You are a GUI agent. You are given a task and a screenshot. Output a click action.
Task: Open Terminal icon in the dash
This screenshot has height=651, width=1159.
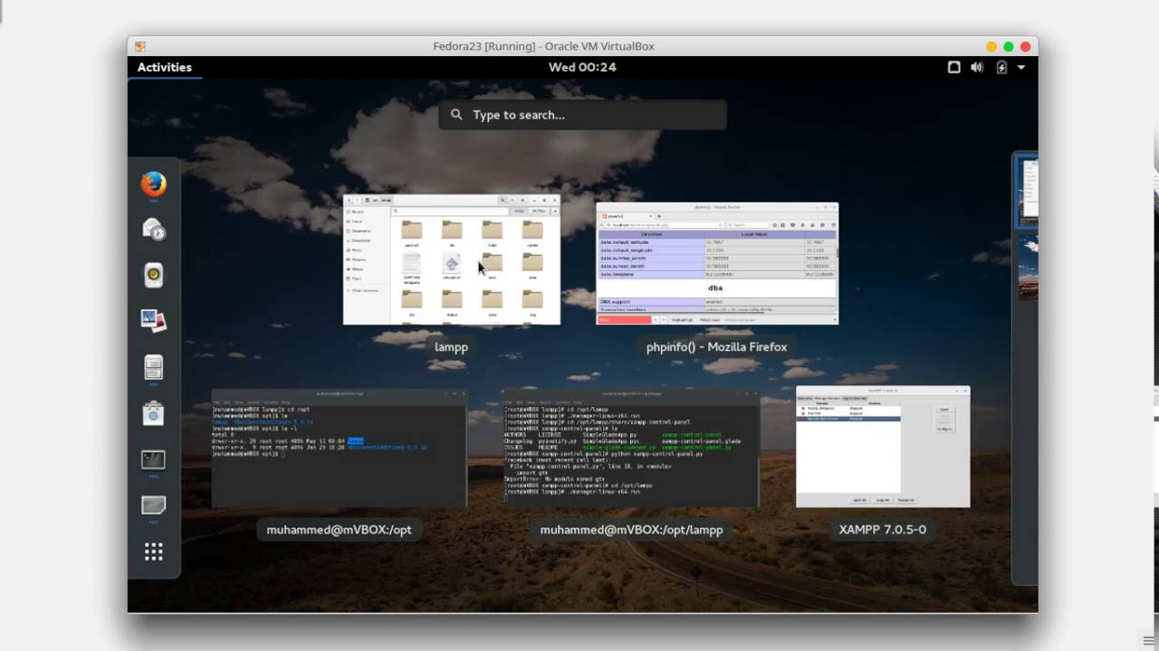153,459
